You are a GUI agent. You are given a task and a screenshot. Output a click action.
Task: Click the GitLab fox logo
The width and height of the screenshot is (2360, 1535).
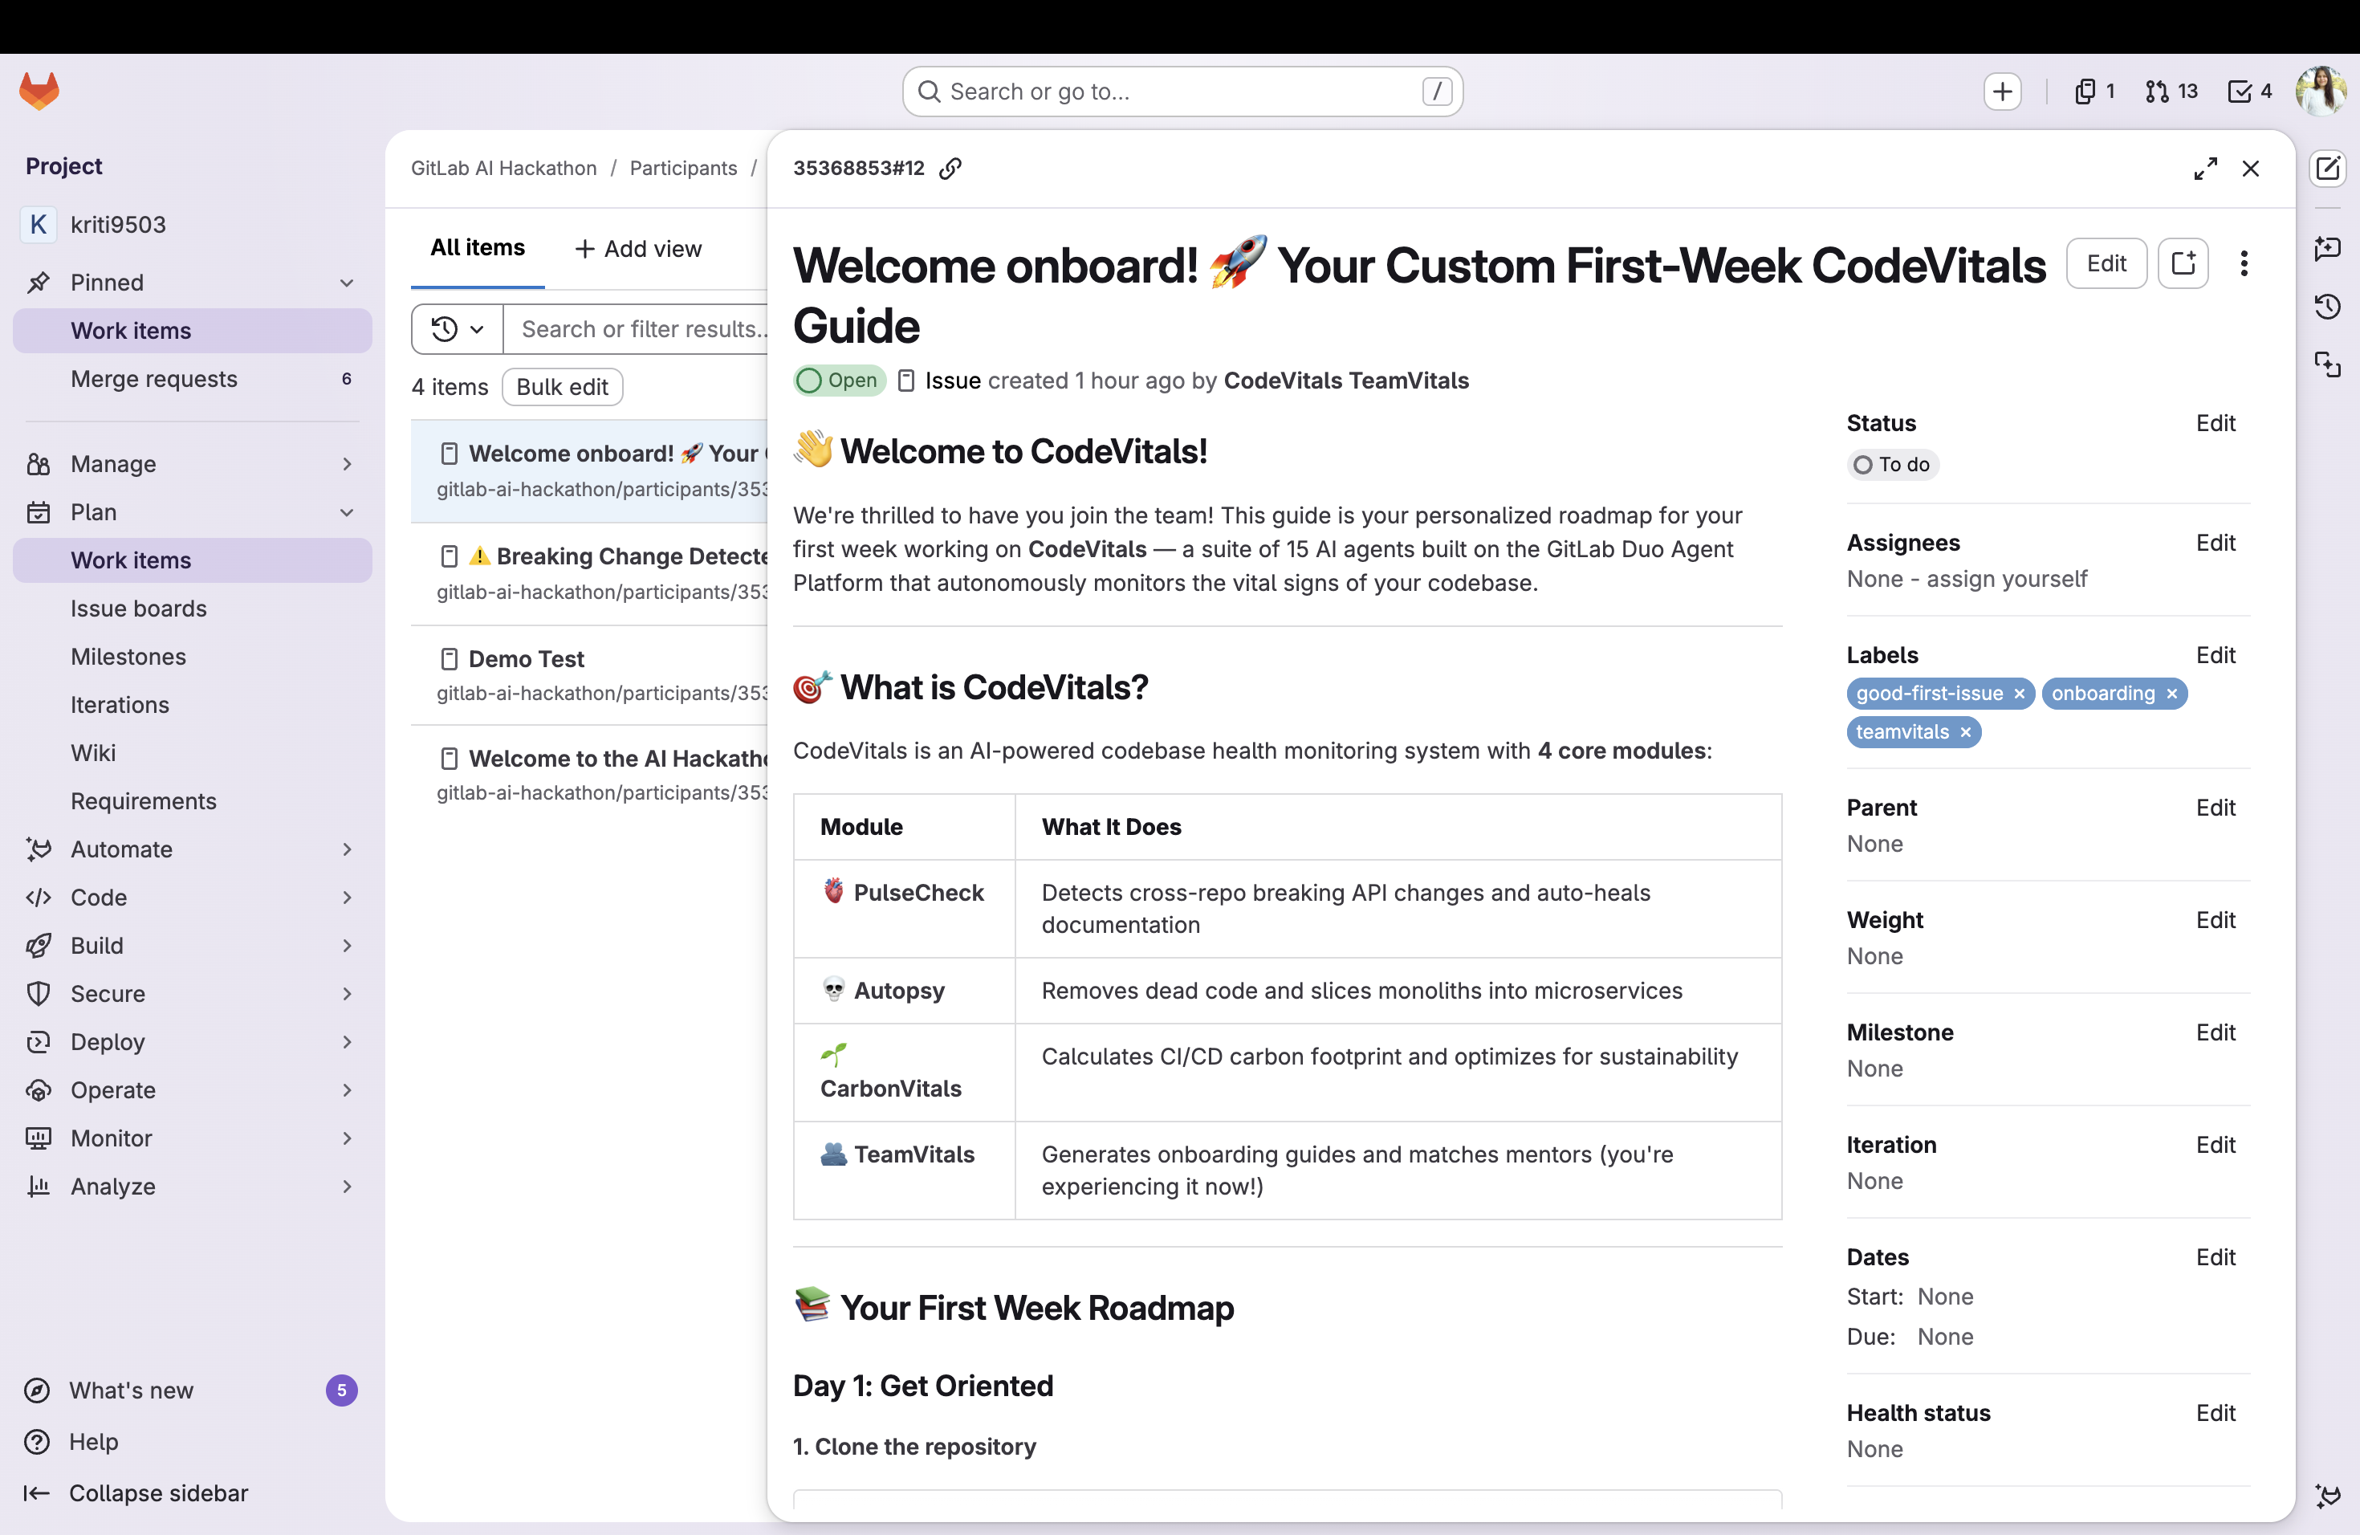(x=39, y=92)
